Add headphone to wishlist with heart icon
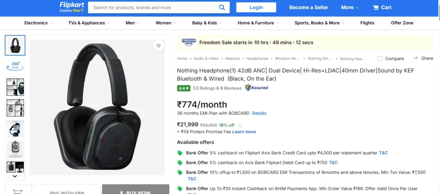The width and height of the screenshot is (440, 194). click(x=159, y=46)
